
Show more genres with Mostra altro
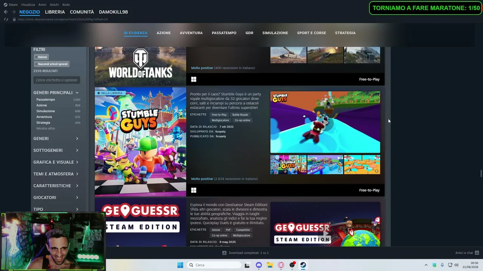(x=46, y=128)
